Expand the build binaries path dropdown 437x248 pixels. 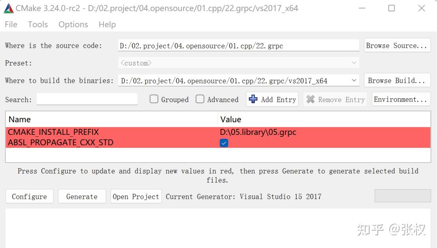pos(354,80)
